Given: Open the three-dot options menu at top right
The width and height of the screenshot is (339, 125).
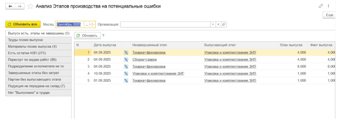Looking at the screenshot, I should (x=328, y=6).
